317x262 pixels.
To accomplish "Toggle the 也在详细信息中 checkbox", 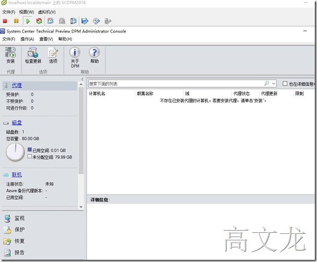I will point(285,83).
